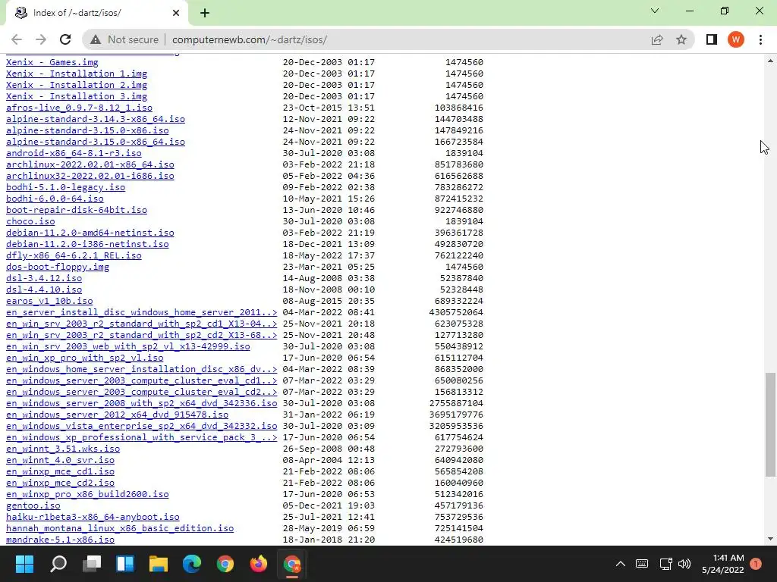Download Xenix - Games.img

(52, 62)
